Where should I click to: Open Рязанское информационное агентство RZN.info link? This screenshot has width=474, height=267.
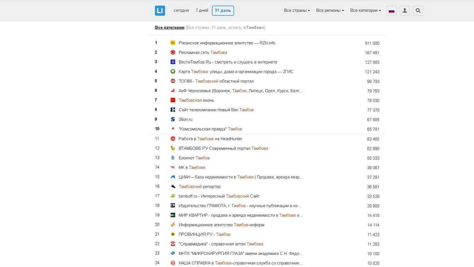click(227, 43)
